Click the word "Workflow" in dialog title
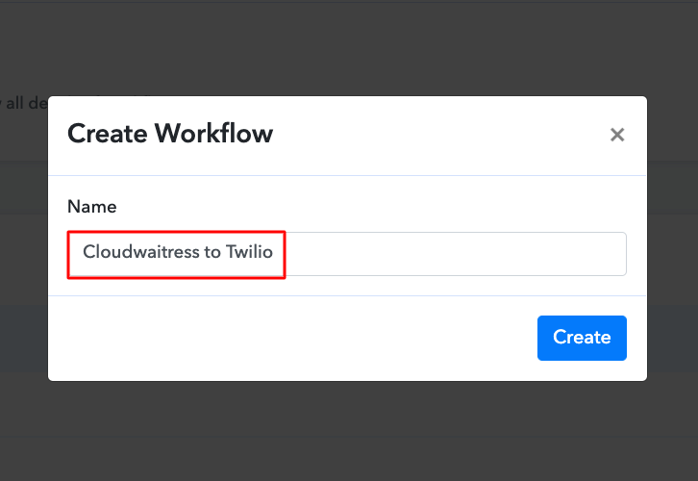This screenshot has height=481, width=698. pyautogui.click(x=217, y=134)
